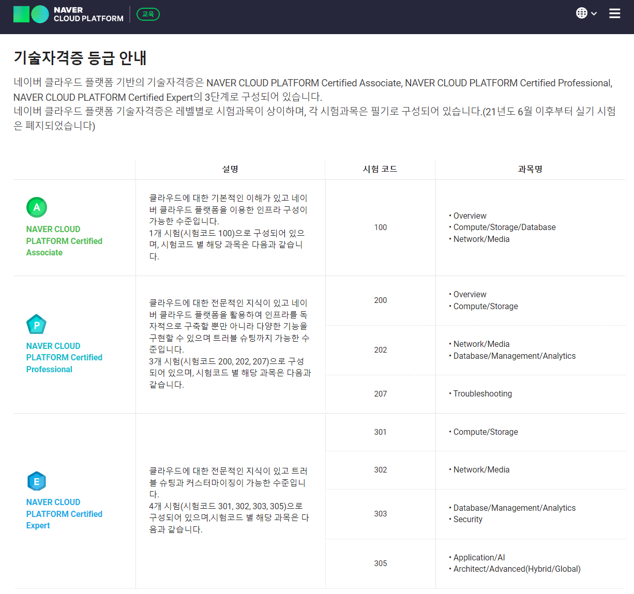This screenshot has width=634, height=594.
Task: Click the teal Professional 'P' badge icon
Action: pyautogui.click(x=37, y=325)
